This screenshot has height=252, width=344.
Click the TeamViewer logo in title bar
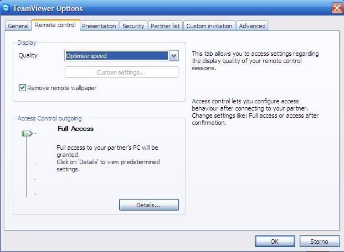6,8
